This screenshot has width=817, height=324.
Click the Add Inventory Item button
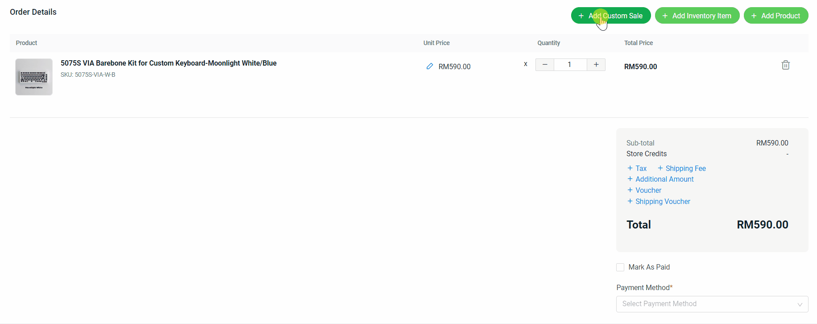pos(697,16)
